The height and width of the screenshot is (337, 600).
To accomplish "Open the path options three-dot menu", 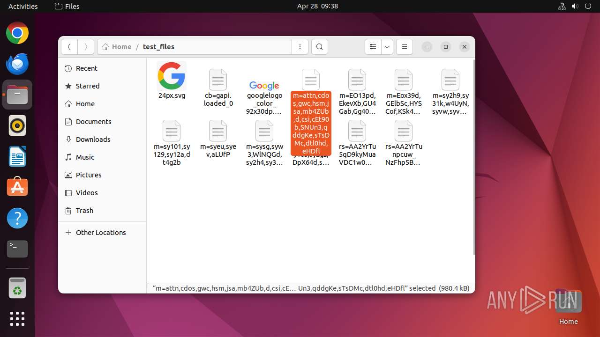I will point(300,47).
